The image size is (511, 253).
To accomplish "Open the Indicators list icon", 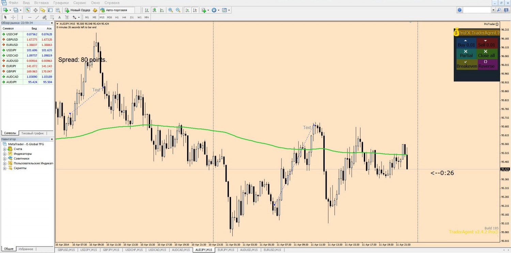I will point(204,10).
